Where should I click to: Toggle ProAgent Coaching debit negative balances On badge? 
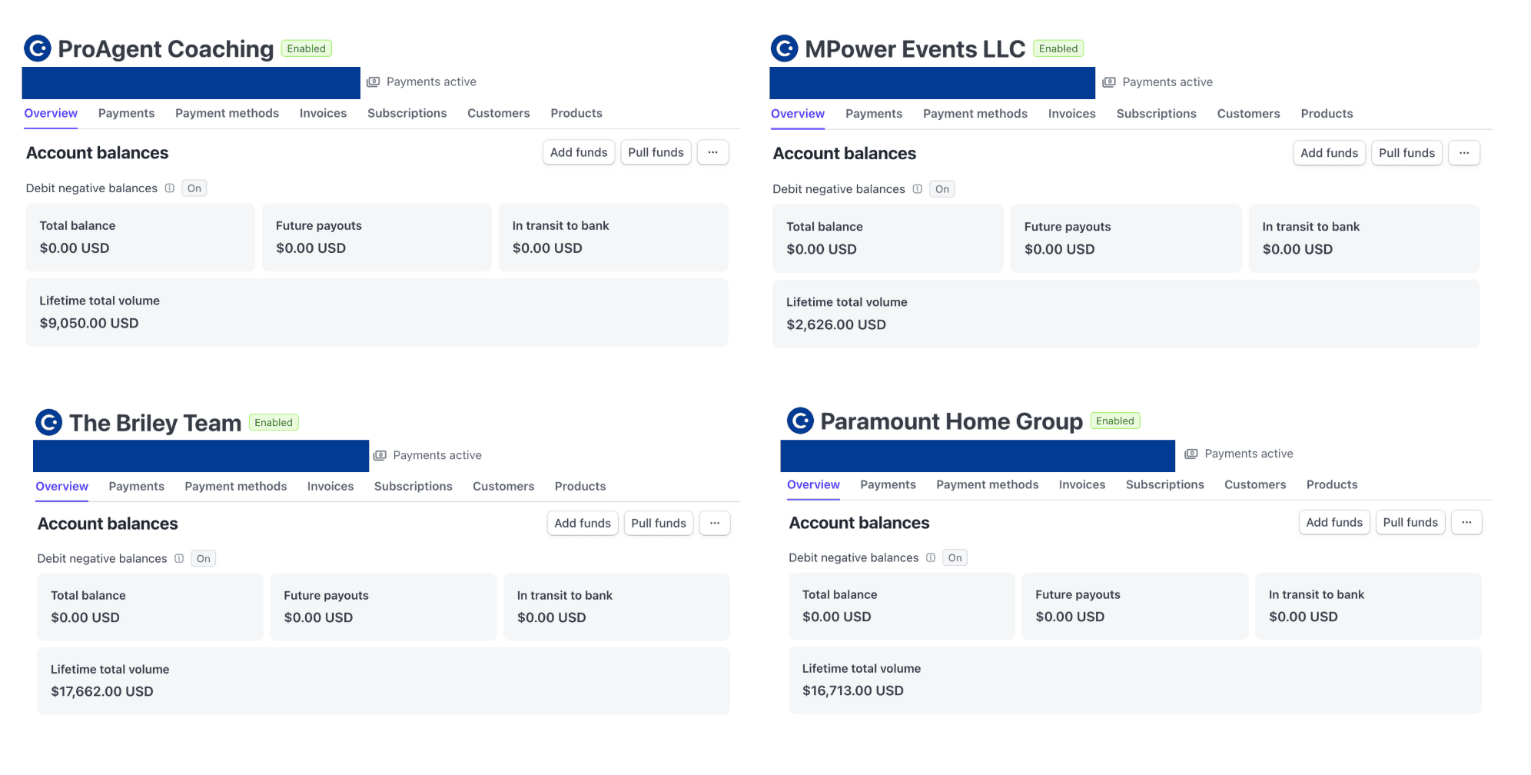(x=194, y=188)
